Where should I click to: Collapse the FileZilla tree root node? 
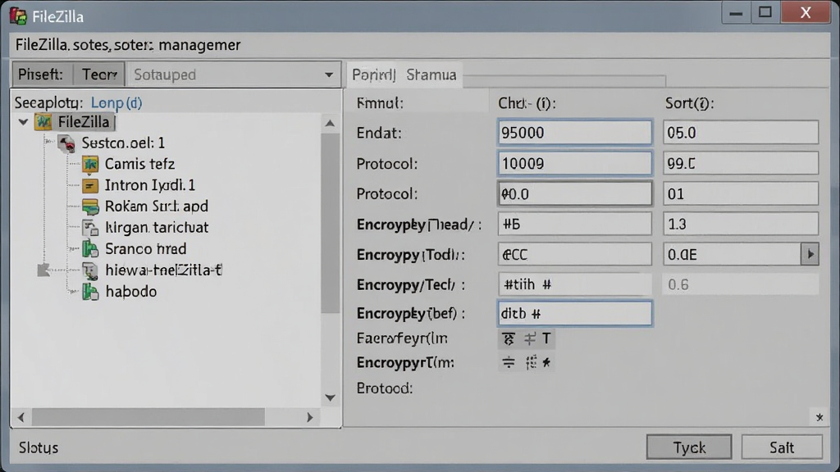(x=24, y=122)
